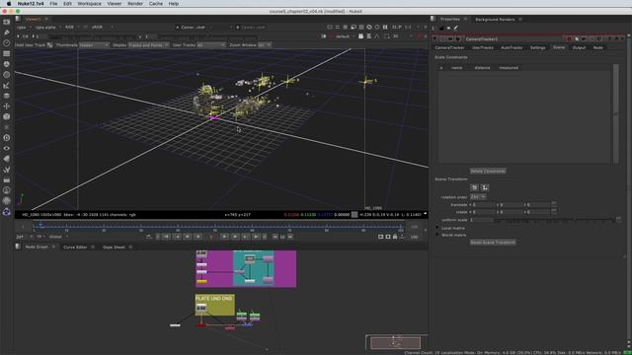Screen dimensions: 632x355
Task: Open the User Tracks dropdown
Action: 210,45
